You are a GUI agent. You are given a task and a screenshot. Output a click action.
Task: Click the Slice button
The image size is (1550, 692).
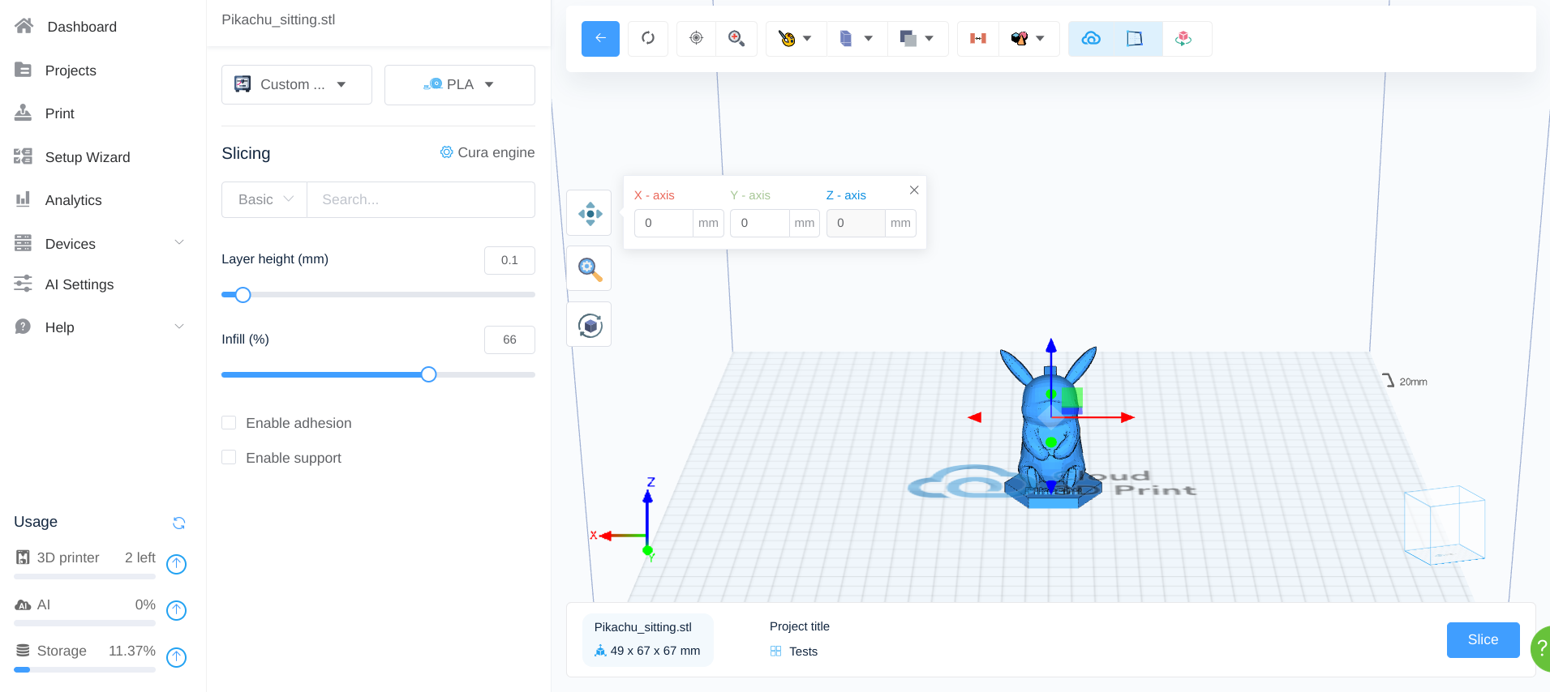1483,640
